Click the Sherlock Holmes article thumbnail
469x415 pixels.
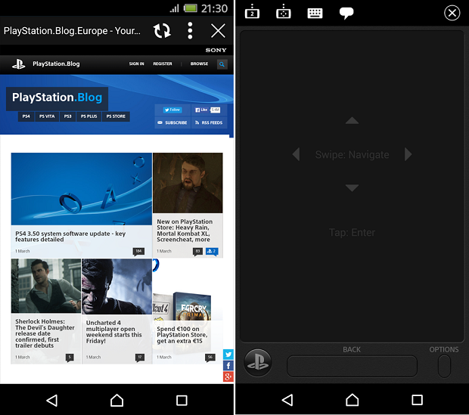[45, 286]
